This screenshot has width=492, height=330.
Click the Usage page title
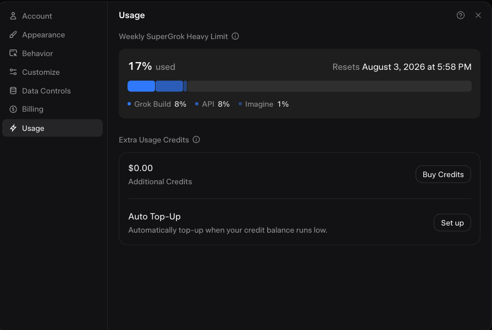[132, 15]
